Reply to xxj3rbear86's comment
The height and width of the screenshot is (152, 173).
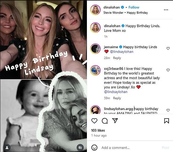click(x=117, y=98)
